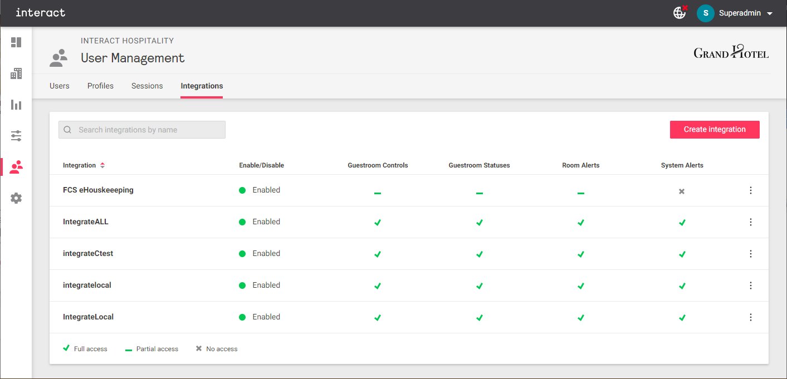787x379 pixels.
Task: Open more options for integratelocal row
Action: coord(751,286)
